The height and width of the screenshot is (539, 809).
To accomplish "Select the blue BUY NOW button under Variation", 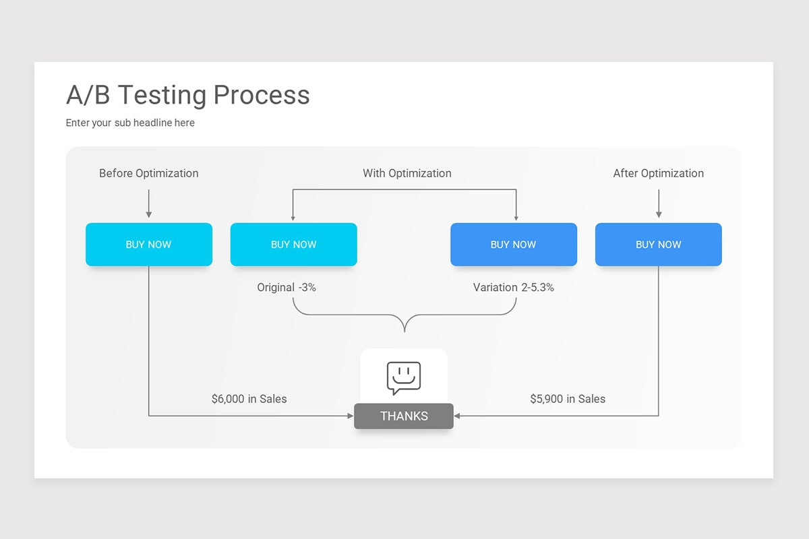I will point(514,244).
